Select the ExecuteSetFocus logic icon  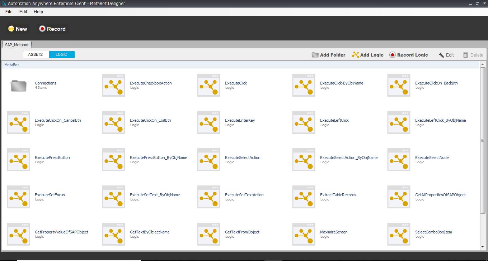coord(18,197)
